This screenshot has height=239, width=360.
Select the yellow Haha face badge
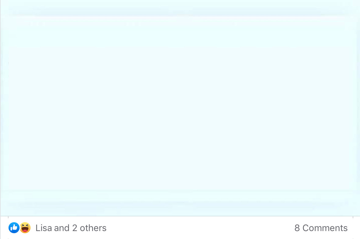point(25,228)
